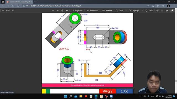The image size is (177, 99).
Task: Activate the Highlight tool
Action: pos(134,10)
